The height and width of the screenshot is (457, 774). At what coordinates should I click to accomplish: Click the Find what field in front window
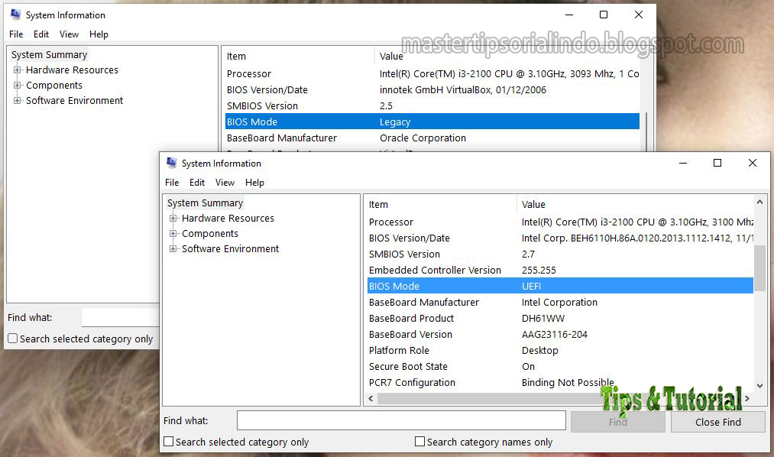(x=401, y=420)
